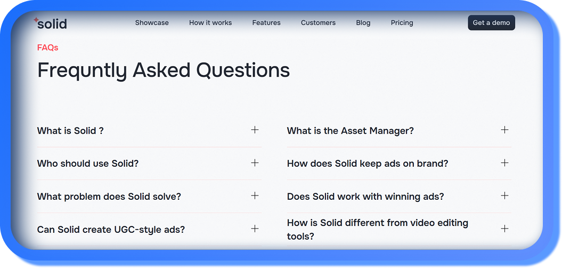562x268 pixels.
Task: Click the Get a demo button
Action: coord(491,22)
